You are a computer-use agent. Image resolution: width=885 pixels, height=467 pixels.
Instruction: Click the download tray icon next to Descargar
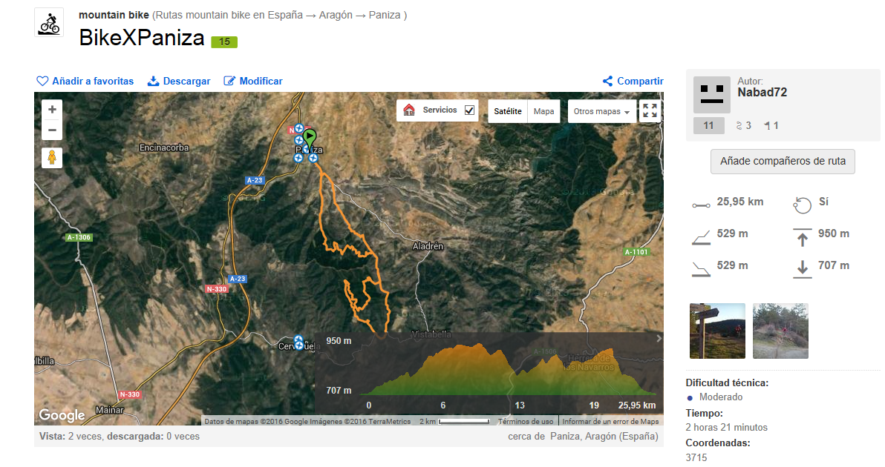(x=153, y=81)
